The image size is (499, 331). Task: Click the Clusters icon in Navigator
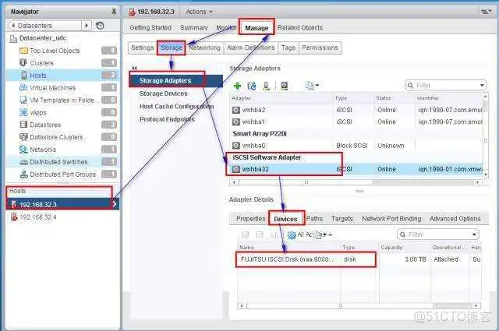click(x=23, y=63)
